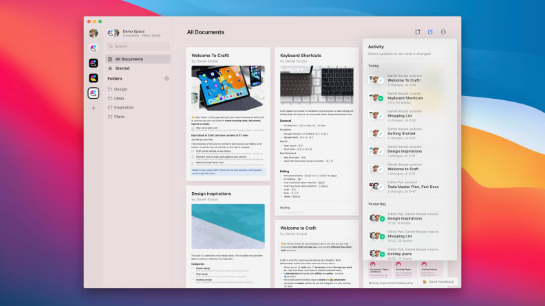The width and height of the screenshot is (545, 306).
Task: Click the folder icon next to Plans
Action: tap(110, 117)
